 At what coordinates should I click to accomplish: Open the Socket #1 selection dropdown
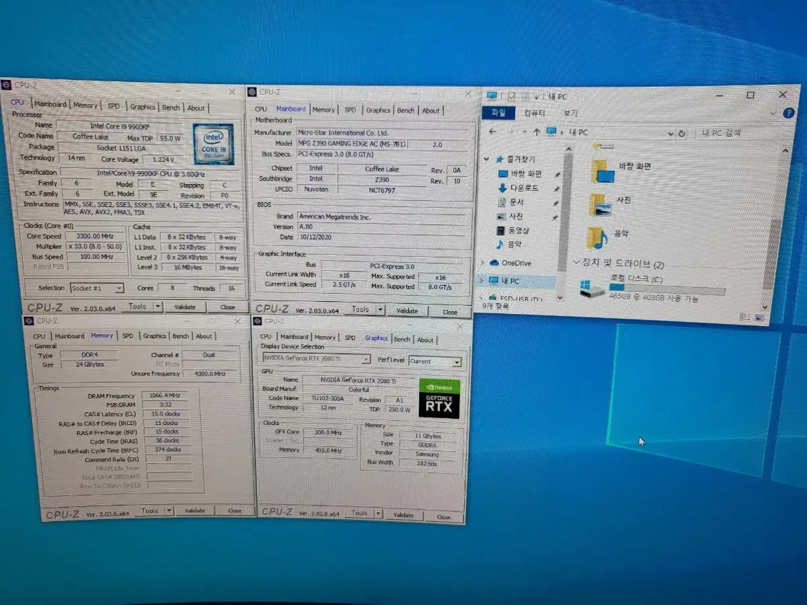[x=119, y=288]
